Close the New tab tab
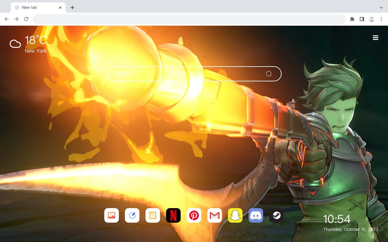 pos(60,8)
